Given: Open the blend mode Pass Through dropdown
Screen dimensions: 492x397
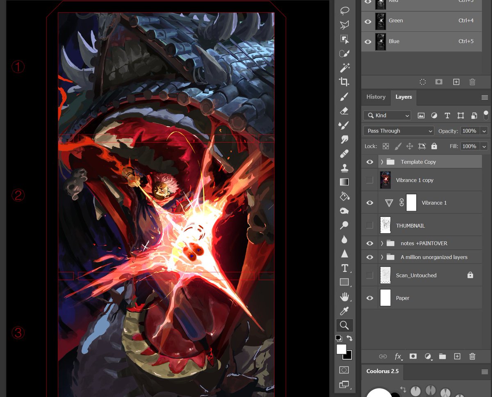Looking at the screenshot, I should pyautogui.click(x=399, y=131).
